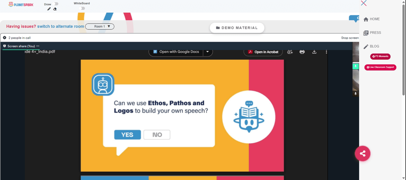Click the printer icon in PDF viewer
Screen dimensions: 406x180
point(302,52)
